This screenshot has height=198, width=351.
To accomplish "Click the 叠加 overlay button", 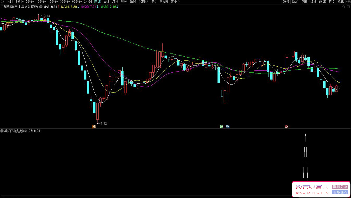I will point(295,2).
